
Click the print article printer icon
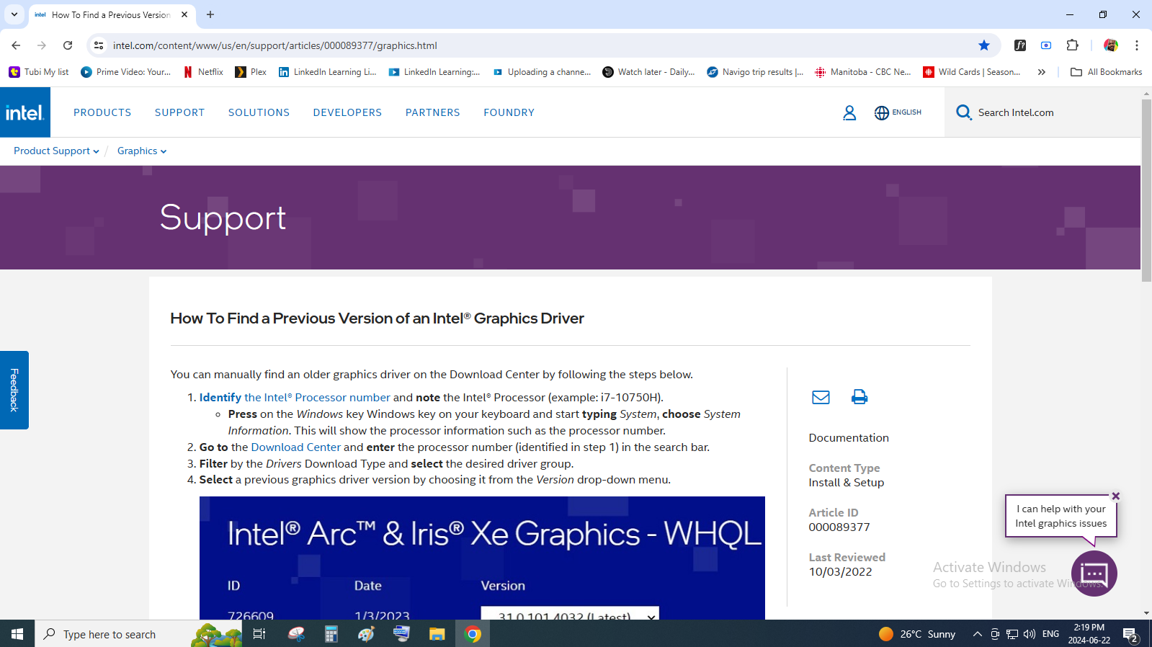click(859, 397)
